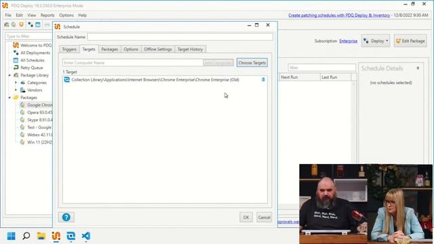The width and height of the screenshot is (434, 244).
Task: Expand the Vendors tree node
Action: pyautogui.click(x=16, y=90)
